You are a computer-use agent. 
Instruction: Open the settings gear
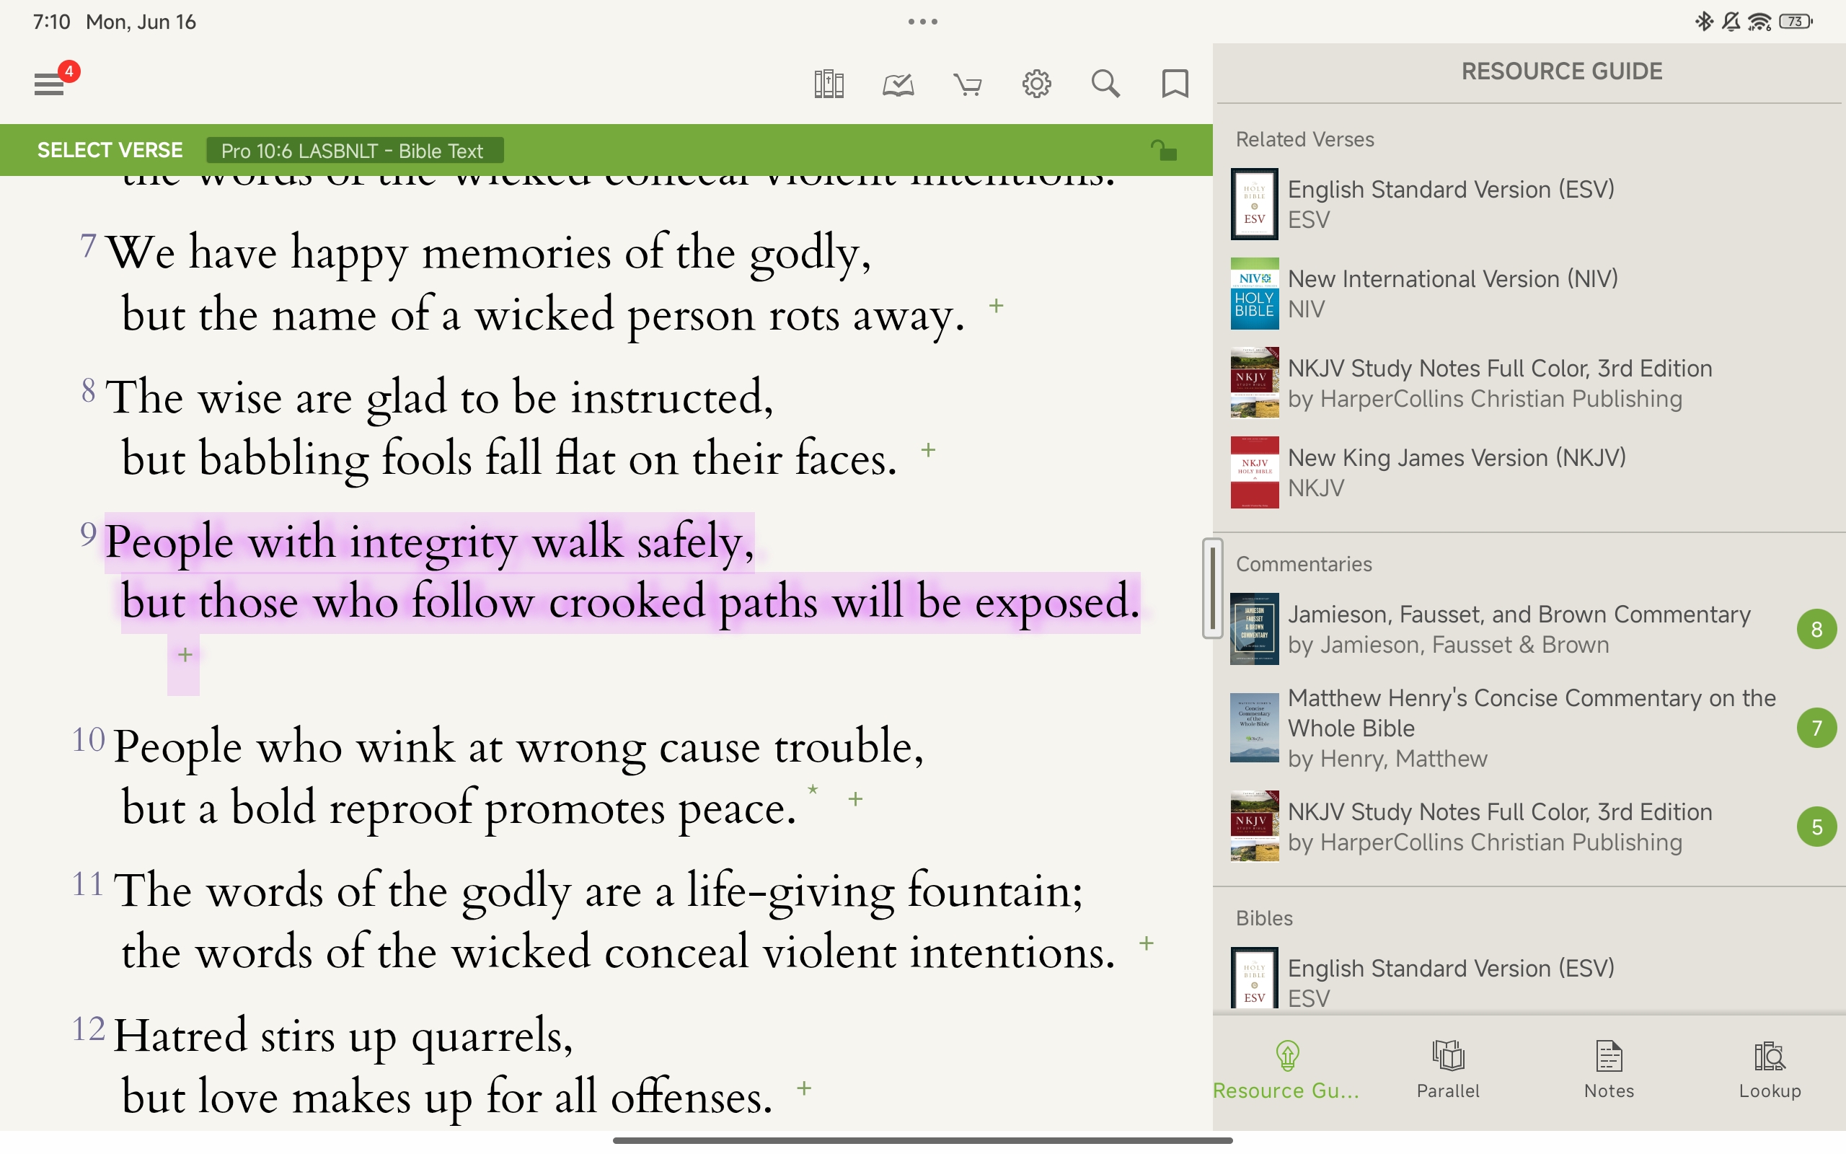tap(1036, 83)
